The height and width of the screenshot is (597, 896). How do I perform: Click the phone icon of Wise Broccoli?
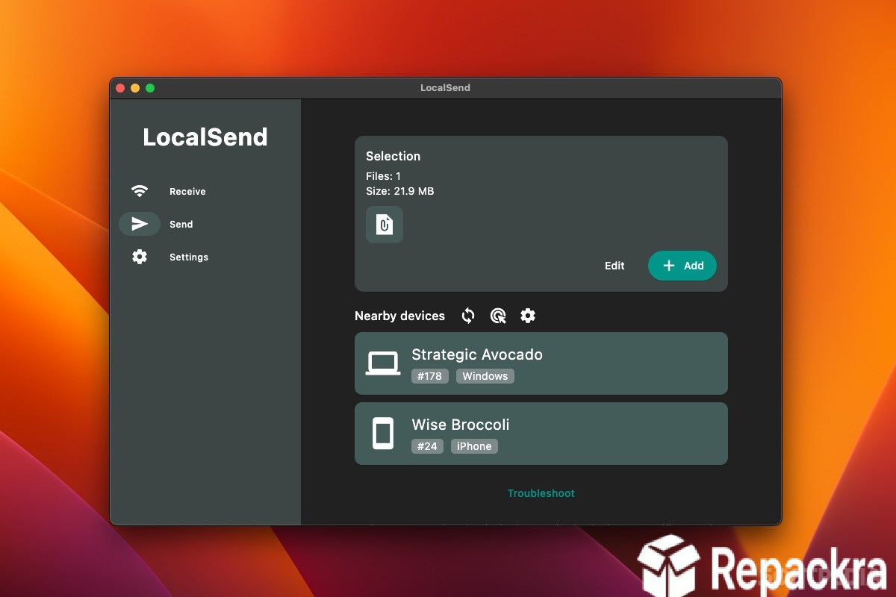pyautogui.click(x=383, y=434)
